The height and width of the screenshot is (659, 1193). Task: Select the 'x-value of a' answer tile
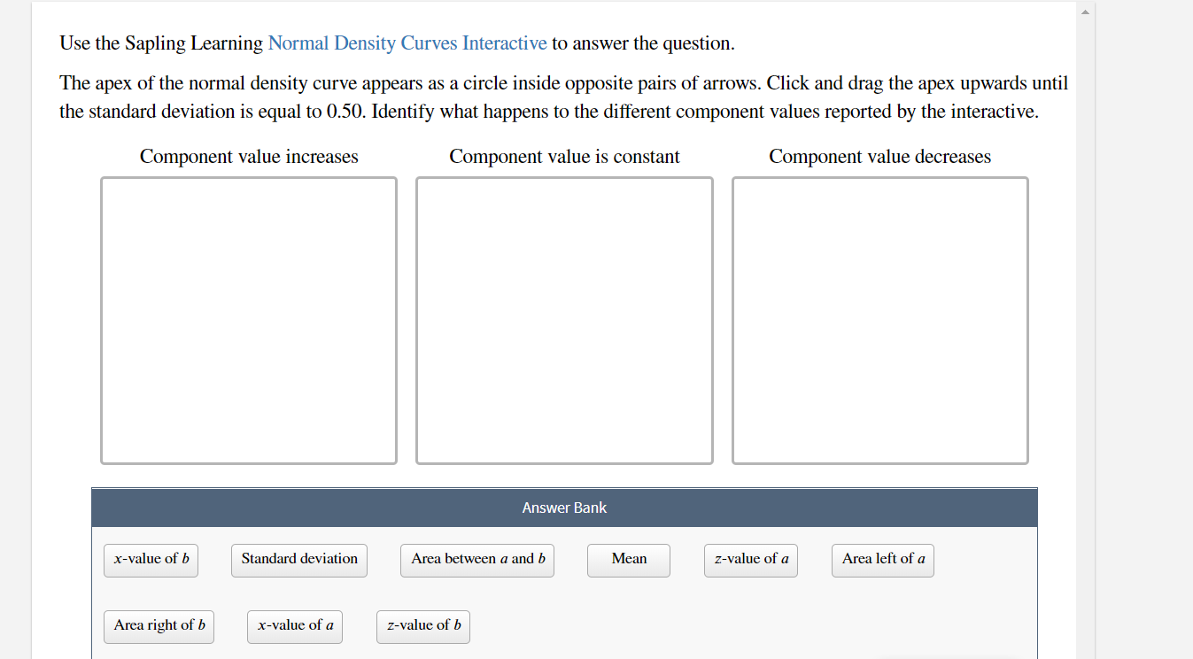point(294,626)
